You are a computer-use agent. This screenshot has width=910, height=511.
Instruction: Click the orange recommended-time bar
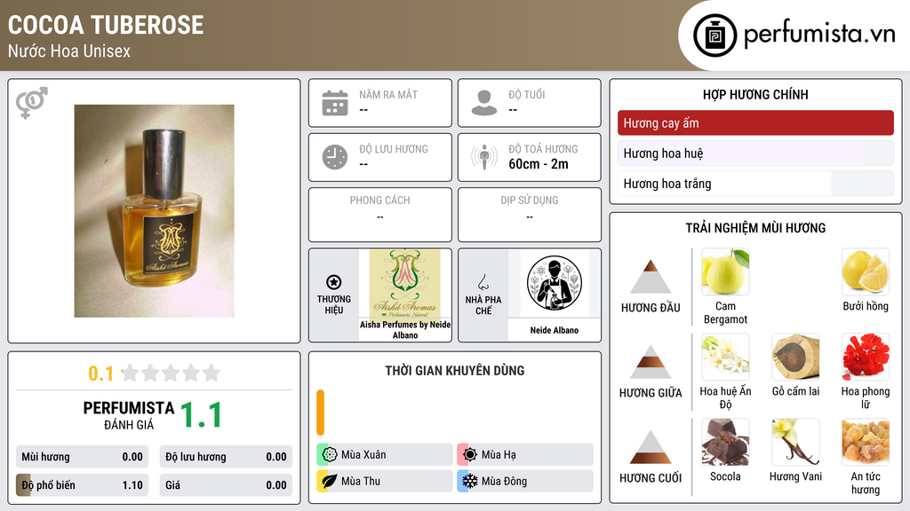(x=320, y=413)
